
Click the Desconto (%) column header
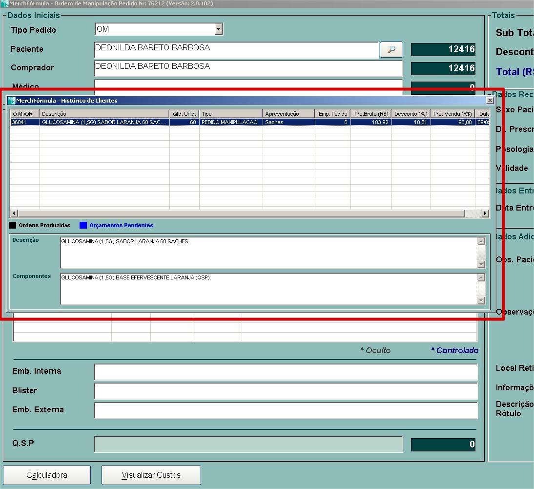[x=411, y=114]
